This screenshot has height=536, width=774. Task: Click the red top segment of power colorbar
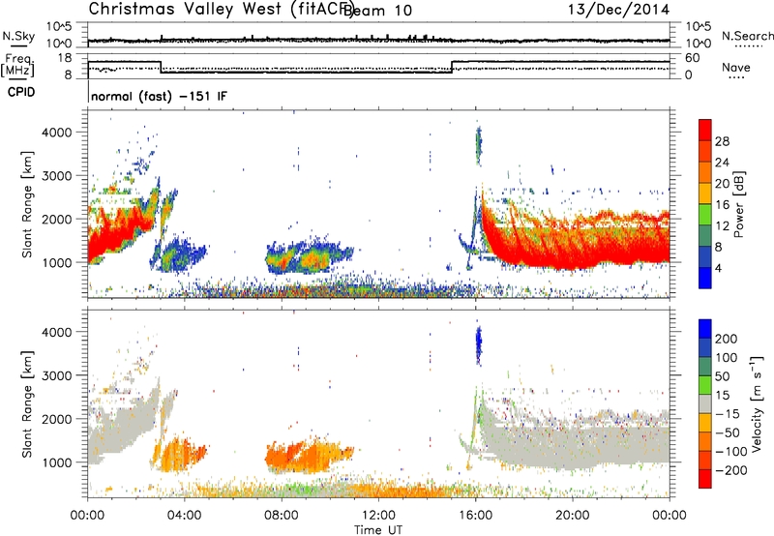(x=705, y=131)
